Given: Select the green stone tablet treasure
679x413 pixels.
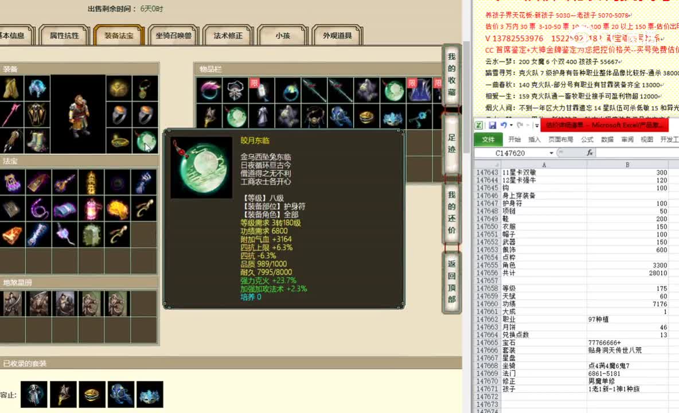Looking at the screenshot, I should coord(91,235).
